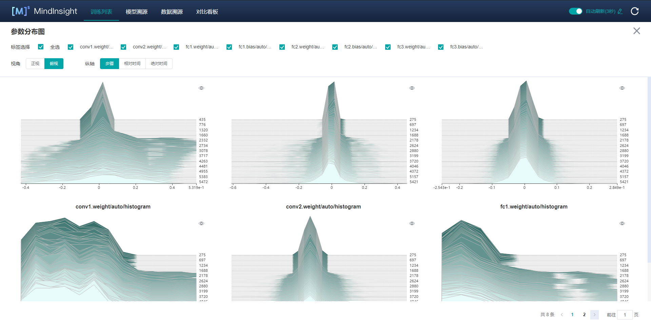Image resolution: width=651 pixels, height=328 pixels.
Task: Uncheck the conv2.weight tag checkbox
Action: pos(123,47)
